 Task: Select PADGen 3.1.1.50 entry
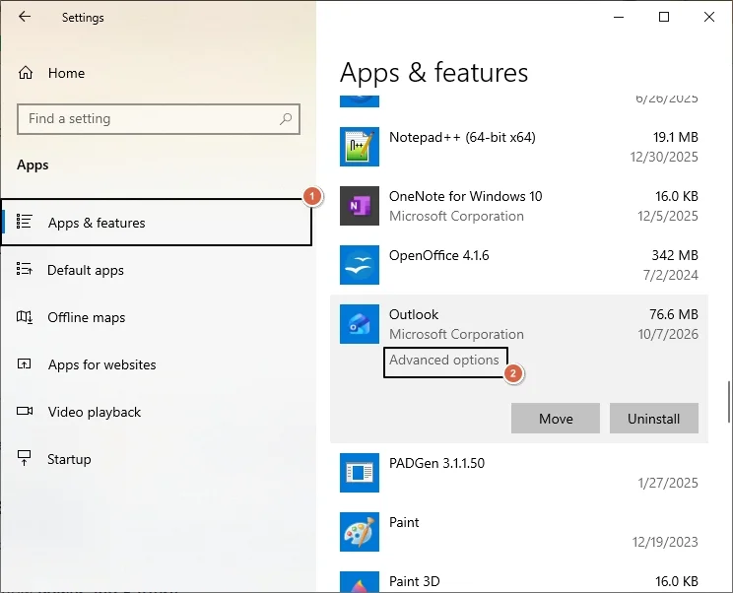point(436,463)
